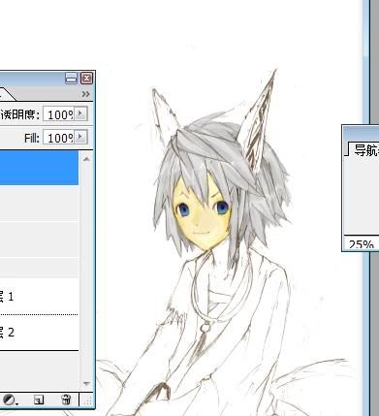Select the blue highlighted layer row
The width and height of the screenshot is (379, 416).
point(39,168)
